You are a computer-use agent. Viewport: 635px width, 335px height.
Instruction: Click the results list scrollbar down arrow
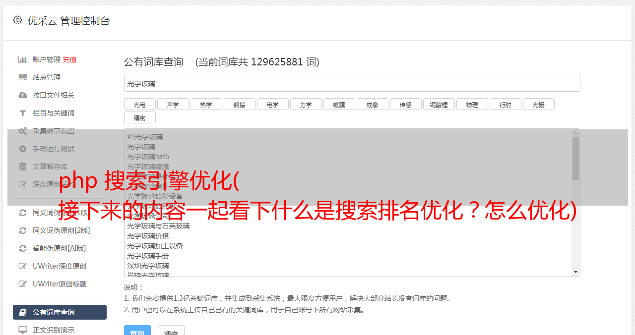575,272
